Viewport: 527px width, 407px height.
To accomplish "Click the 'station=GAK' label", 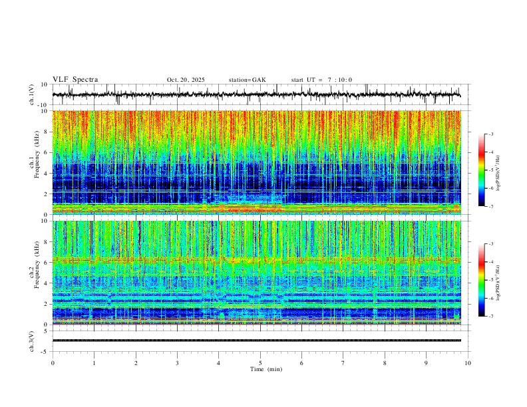I will tap(247, 80).
